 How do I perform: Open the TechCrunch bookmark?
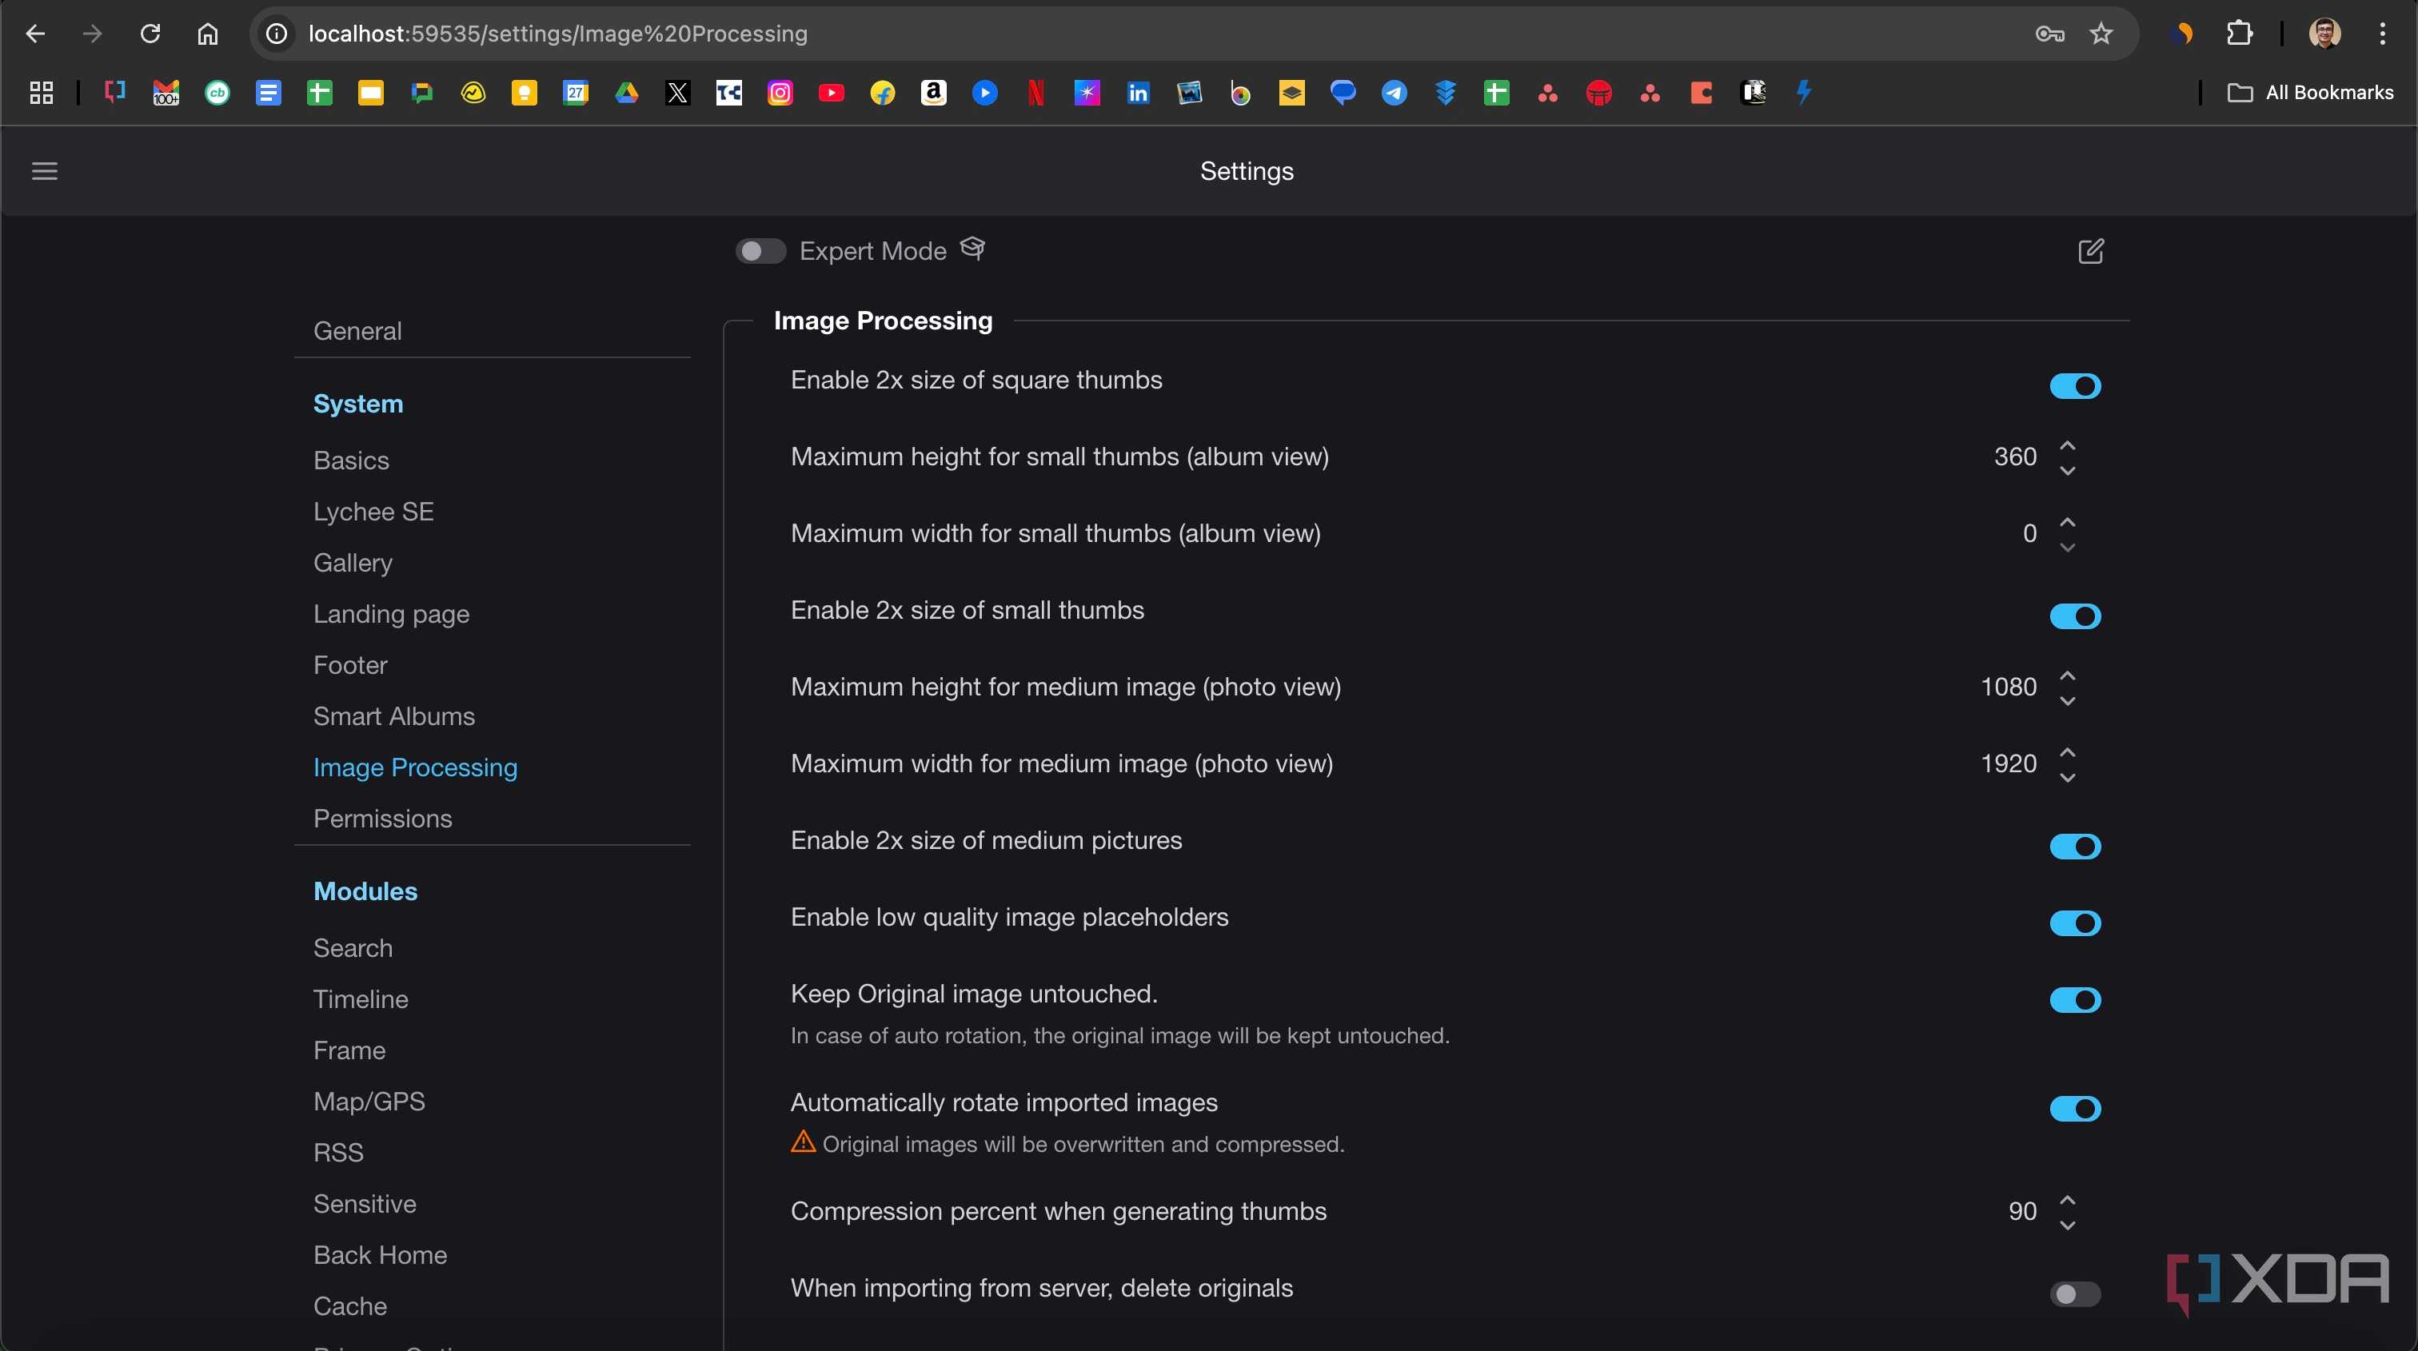tap(728, 92)
